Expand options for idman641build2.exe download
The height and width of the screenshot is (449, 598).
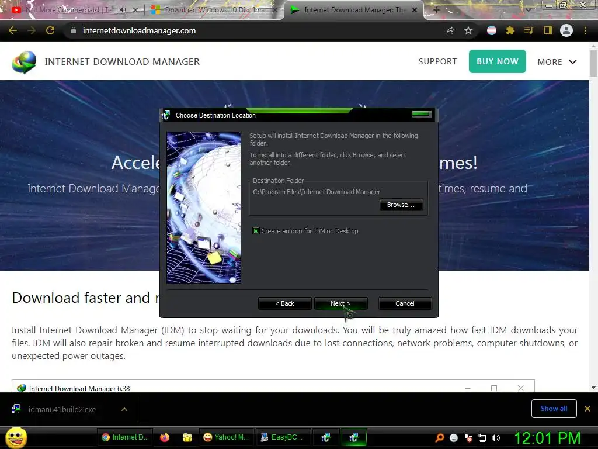point(124,409)
